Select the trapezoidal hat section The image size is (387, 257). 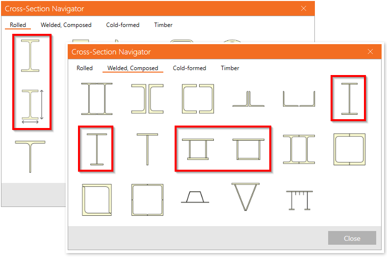point(195,197)
